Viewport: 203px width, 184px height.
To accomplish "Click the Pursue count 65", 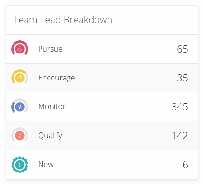I will 182,49.
